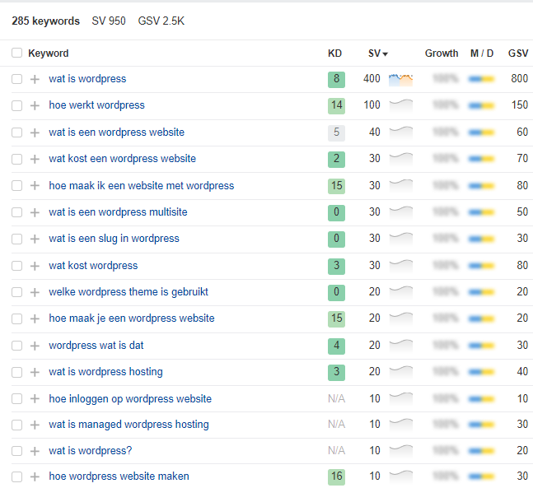Open trend sparkline for 'hoe werkt wordpress'
The width and height of the screenshot is (533, 488).
coord(400,105)
